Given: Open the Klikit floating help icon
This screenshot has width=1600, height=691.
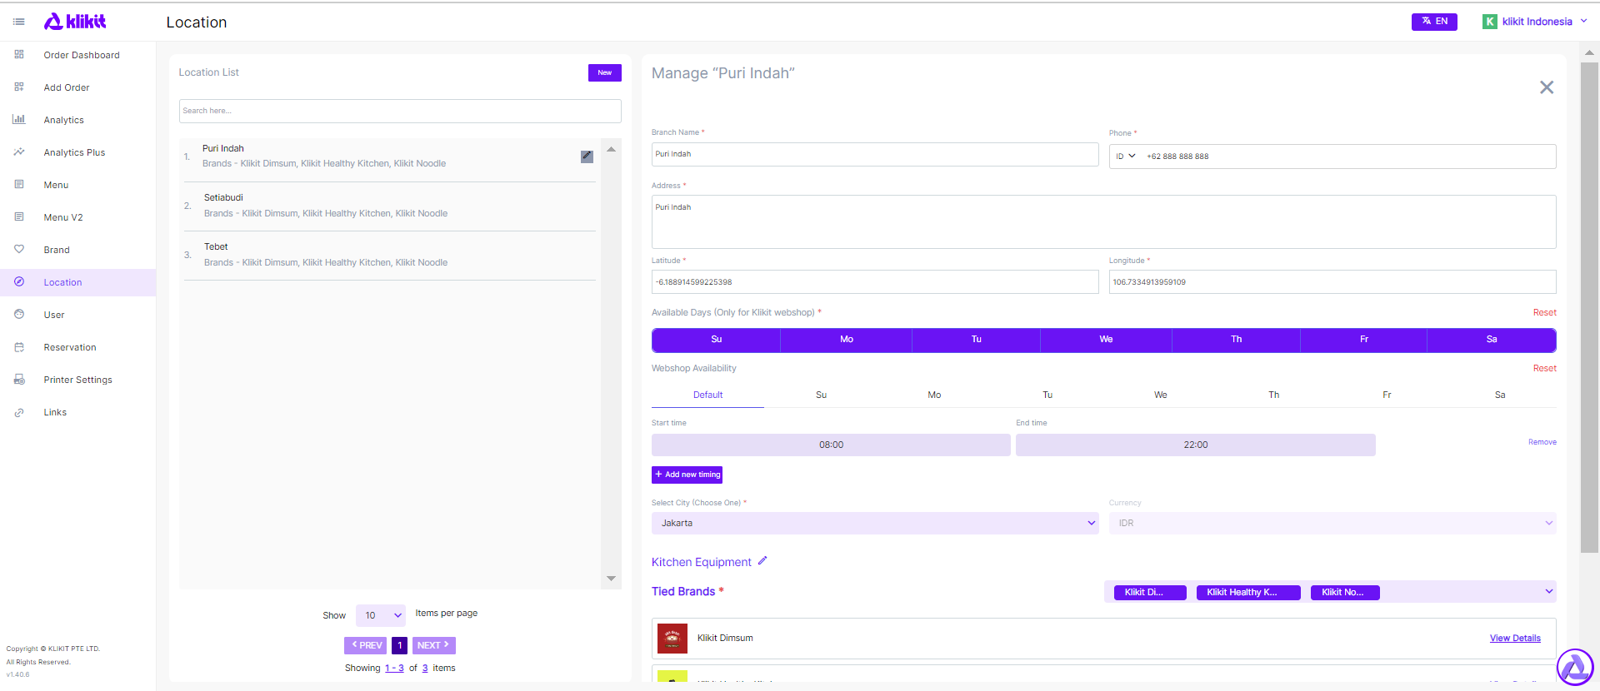Looking at the screenshot, I should pos(1574,667).
